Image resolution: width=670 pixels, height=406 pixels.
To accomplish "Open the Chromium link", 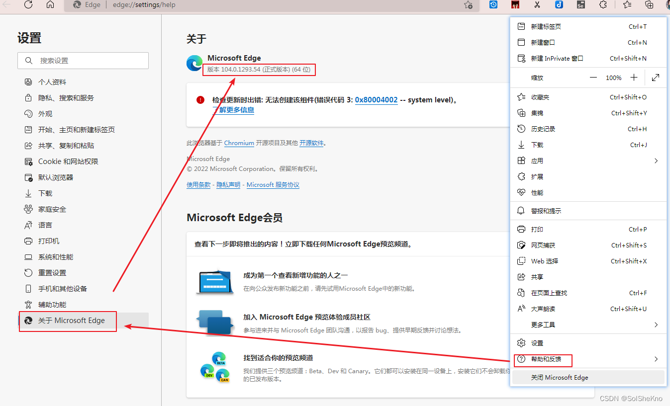I will tap(239, 143).
